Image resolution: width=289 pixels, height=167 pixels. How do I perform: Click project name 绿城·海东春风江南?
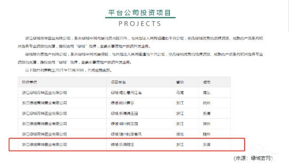tap(126, 93)
